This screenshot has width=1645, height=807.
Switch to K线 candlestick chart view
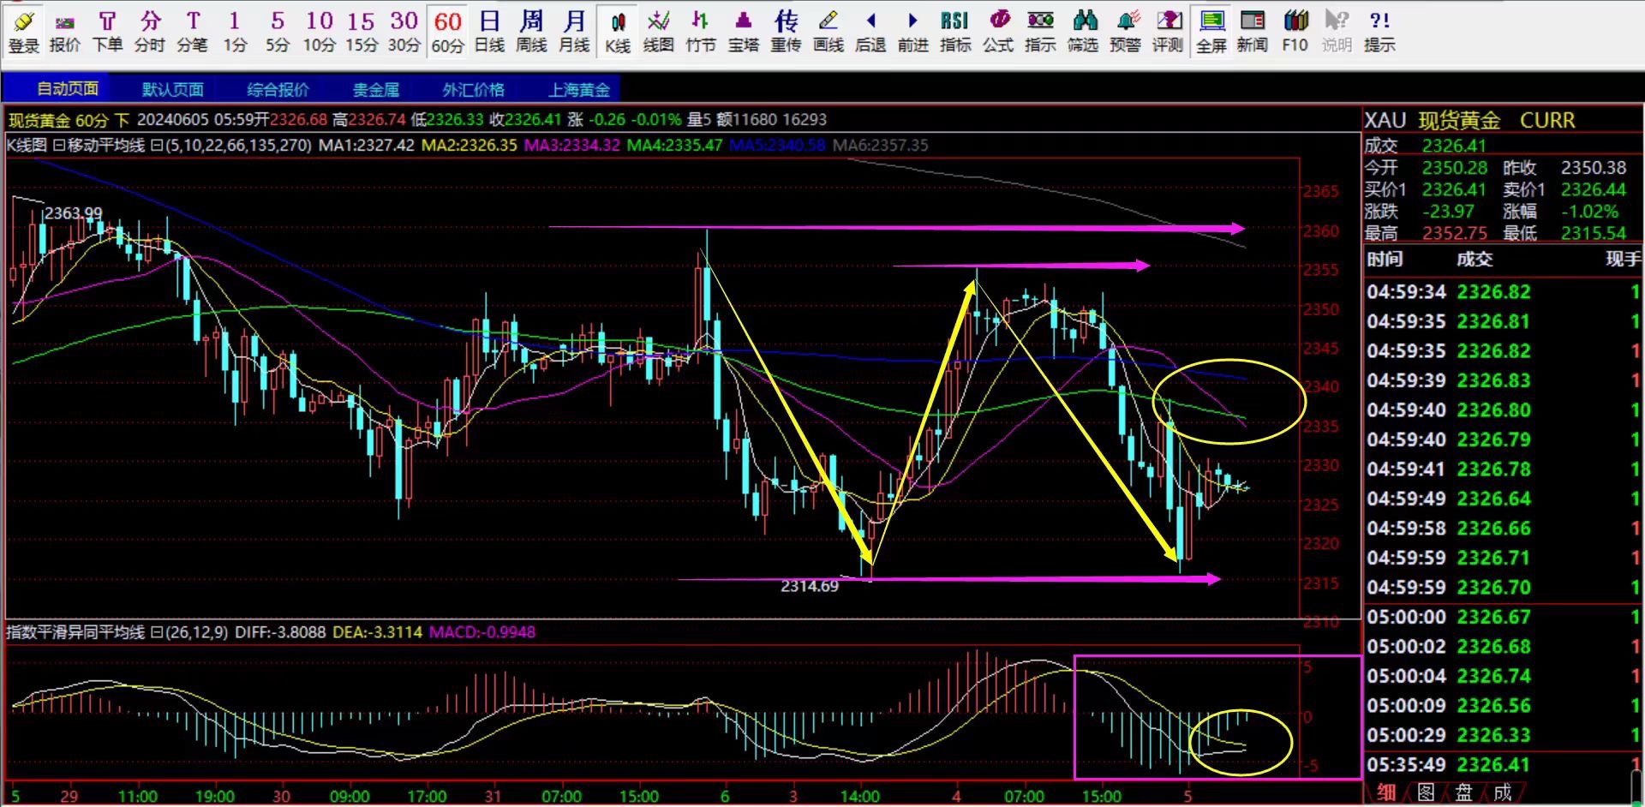click(617, 32)
